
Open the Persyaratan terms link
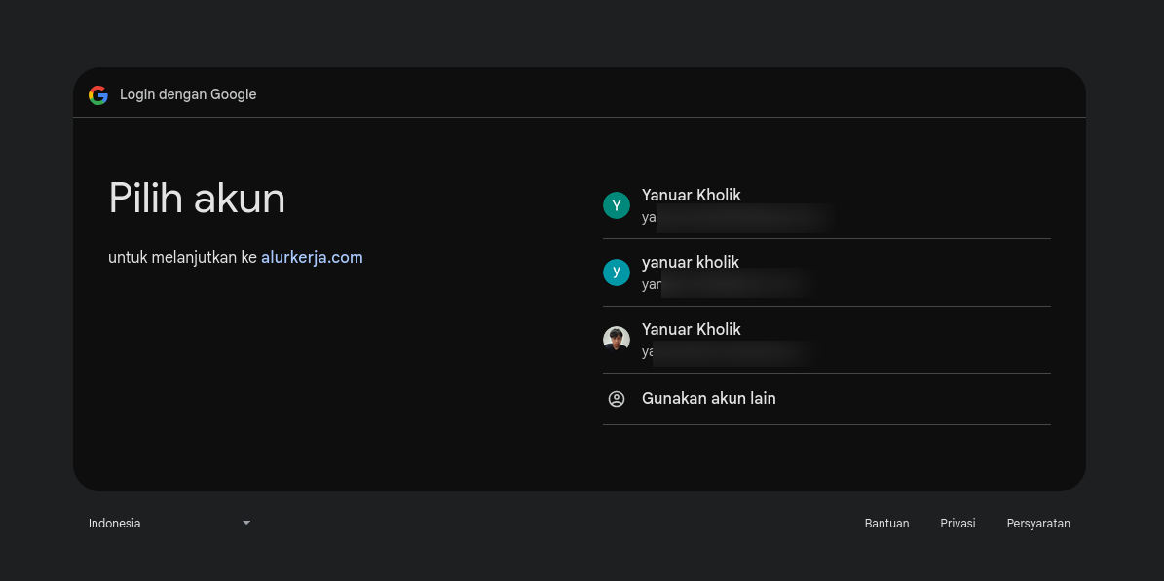click(1037, 524)
